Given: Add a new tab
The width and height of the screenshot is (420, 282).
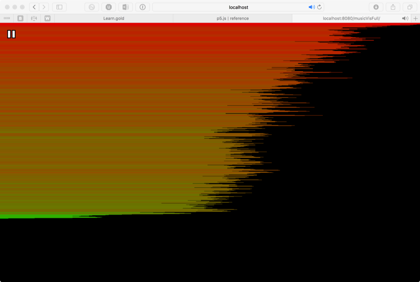Looking at the screenshot, I should (x=415, y=18).
